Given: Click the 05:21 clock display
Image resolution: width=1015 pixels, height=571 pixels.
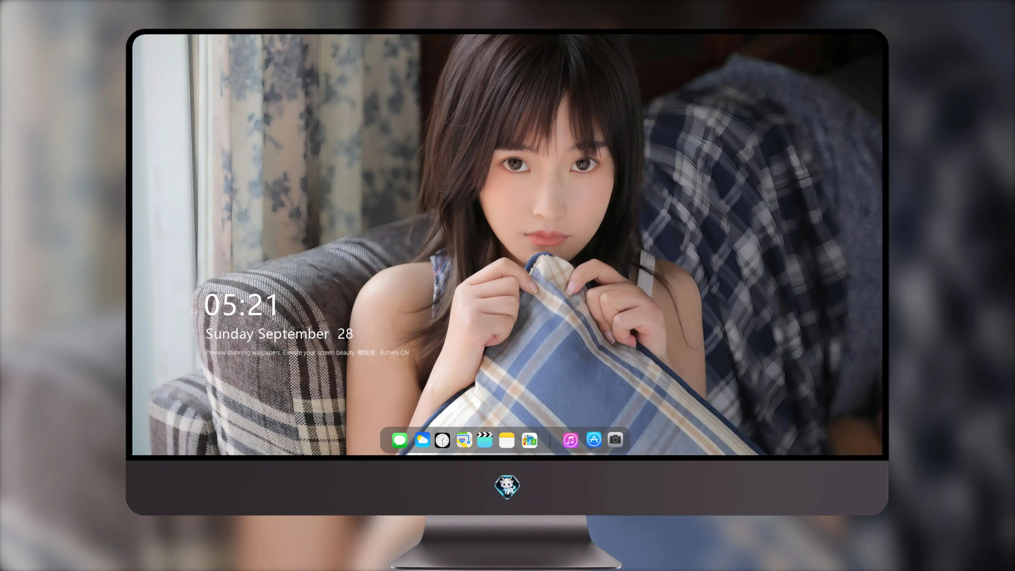Looking at the screenshot, I should [241, 305].
